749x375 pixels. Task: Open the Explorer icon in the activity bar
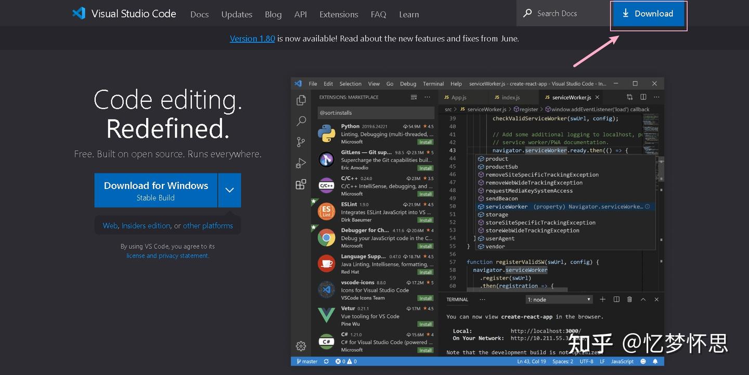(301, 99)
